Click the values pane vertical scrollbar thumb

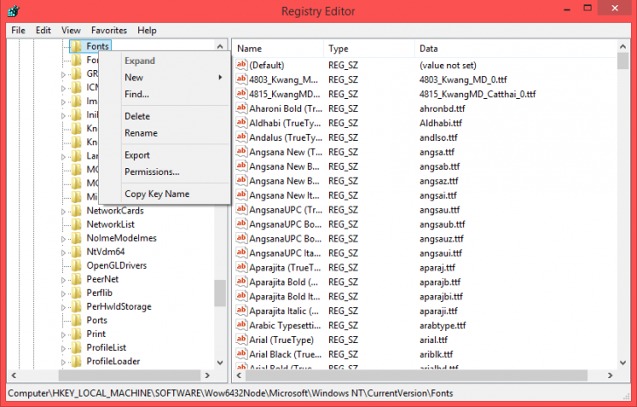click(x=623, y=61)
